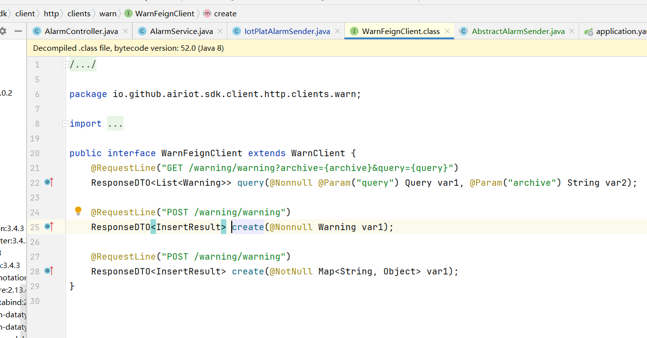Switch to AbstractAlarmSender.java tab
This screenshot has width=647, height=338.
coord(518,31)
